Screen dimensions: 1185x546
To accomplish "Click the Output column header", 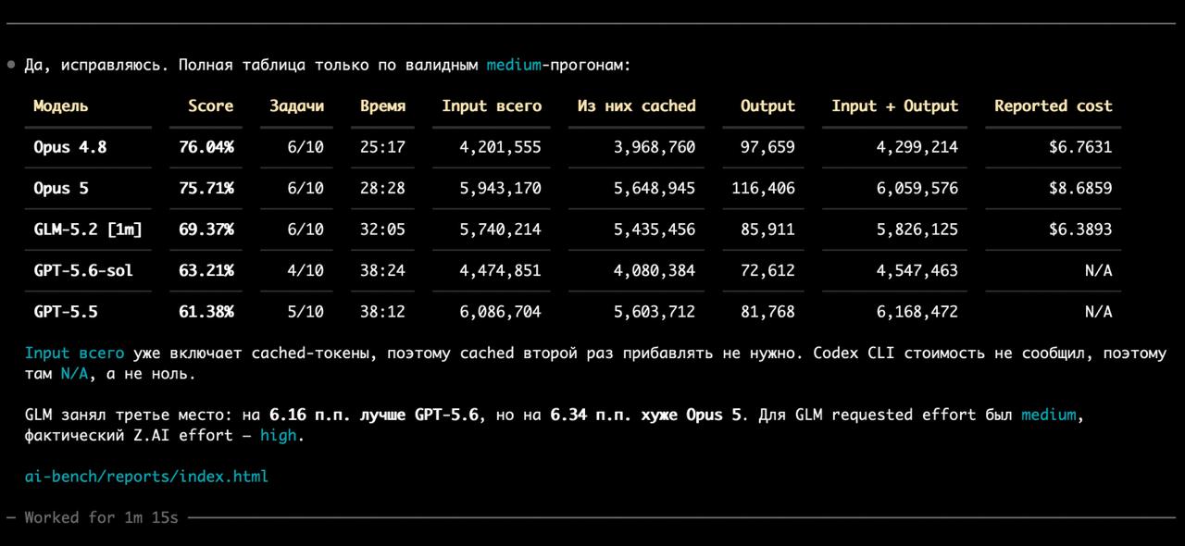I will click(x=768, y=105).
